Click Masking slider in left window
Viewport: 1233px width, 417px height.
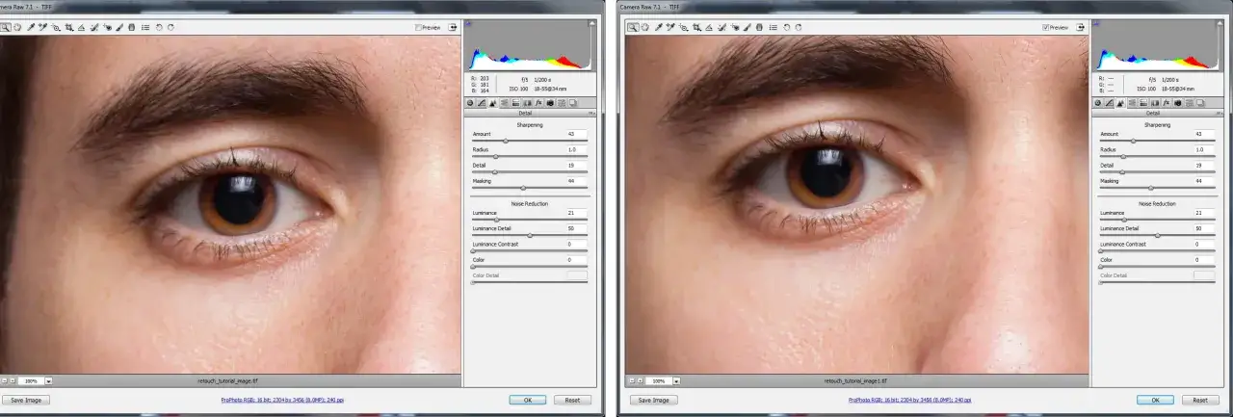[532, 188]
